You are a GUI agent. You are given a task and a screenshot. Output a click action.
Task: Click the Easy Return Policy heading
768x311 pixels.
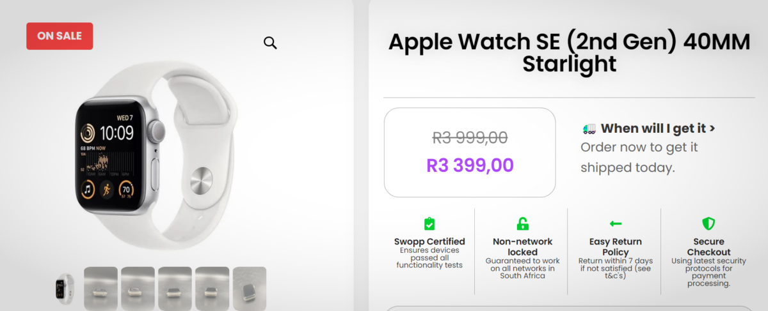pyautogui.click(x=616, y=247)
